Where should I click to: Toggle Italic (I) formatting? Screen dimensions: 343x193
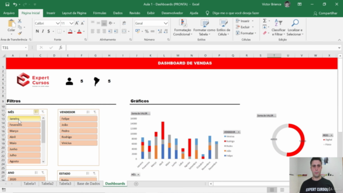(43, 31)
